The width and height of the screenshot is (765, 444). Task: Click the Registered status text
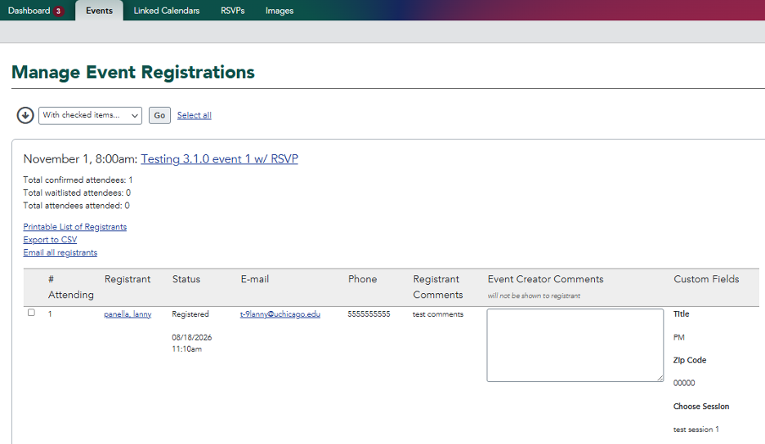190,314
